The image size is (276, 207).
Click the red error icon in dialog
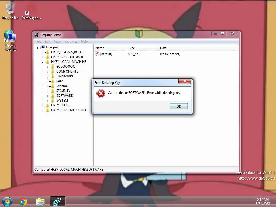(101, 94)
